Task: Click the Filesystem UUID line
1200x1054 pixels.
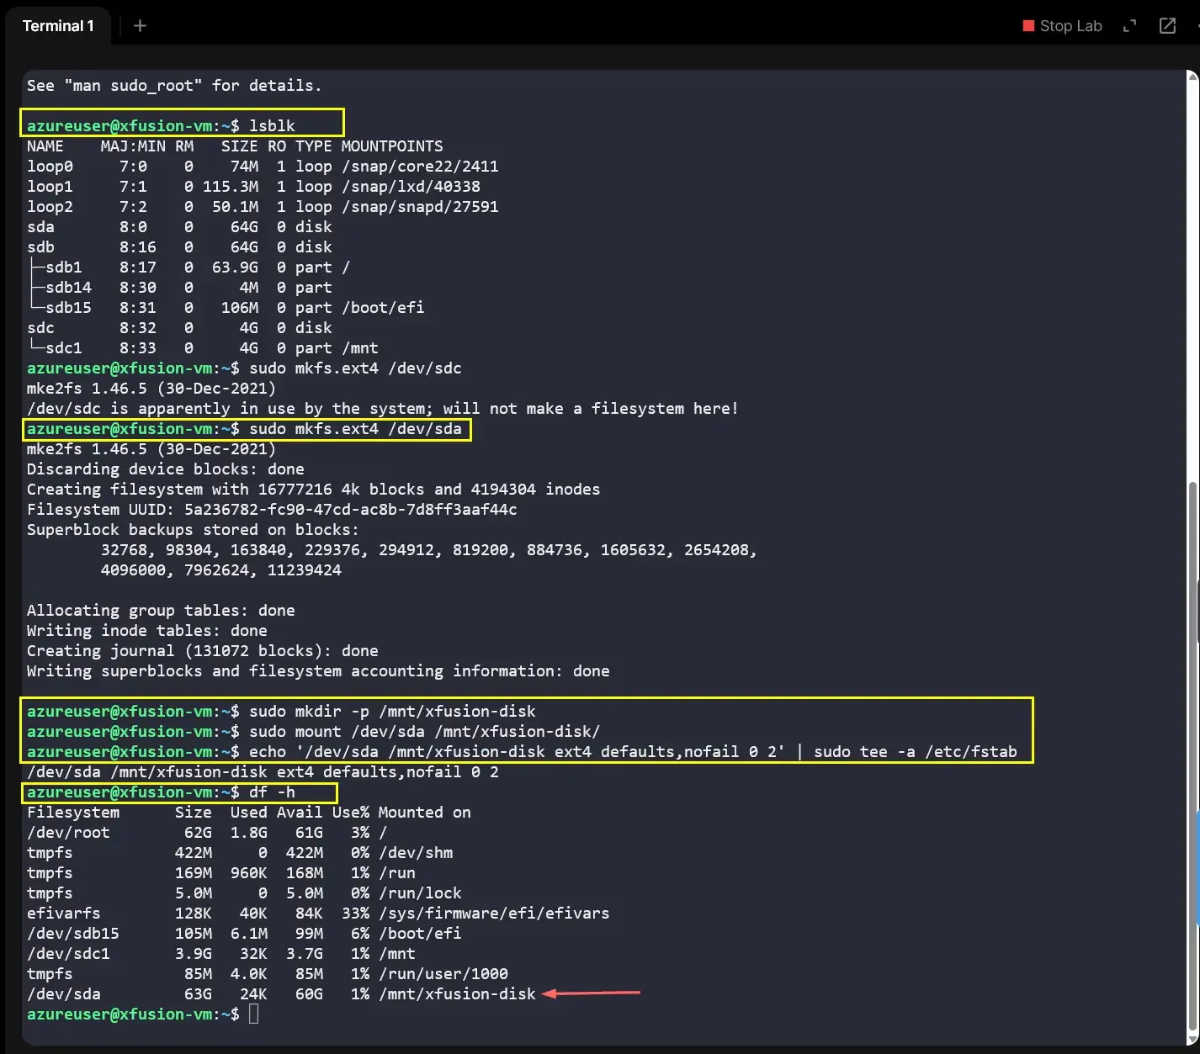Action: point(272,510)
